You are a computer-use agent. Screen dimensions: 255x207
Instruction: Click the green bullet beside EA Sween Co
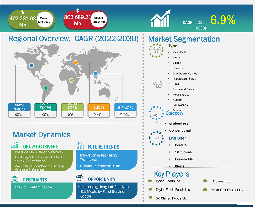pyautogui.click(x=205, y=181)
